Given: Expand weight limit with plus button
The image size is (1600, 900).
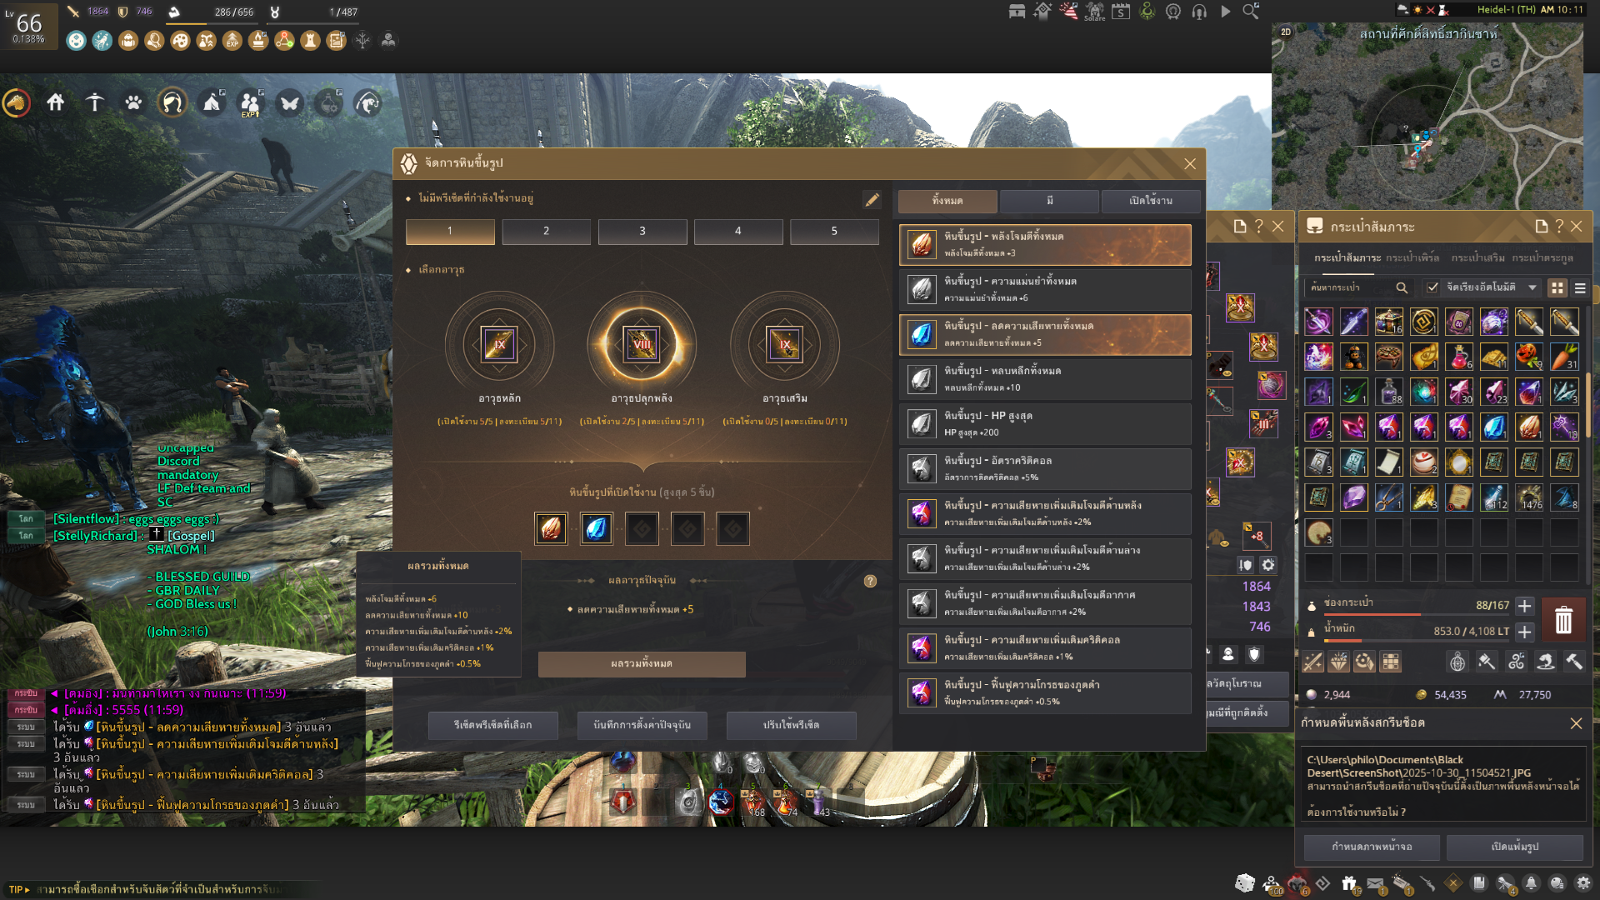Looking at the screenshot, I should (x=1524, y=632).
